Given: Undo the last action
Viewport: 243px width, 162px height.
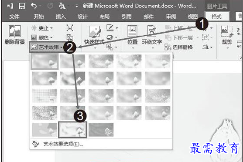Looking at the screenshot, I should tap(34, 6).
